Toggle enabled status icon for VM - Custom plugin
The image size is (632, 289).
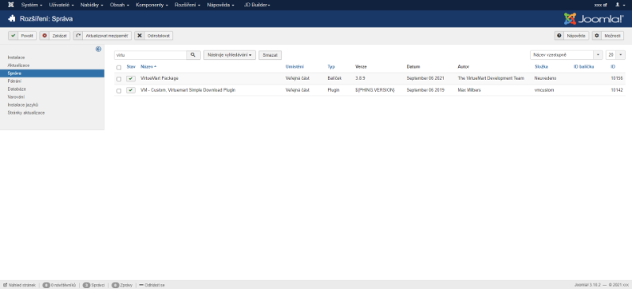point(131,90)
